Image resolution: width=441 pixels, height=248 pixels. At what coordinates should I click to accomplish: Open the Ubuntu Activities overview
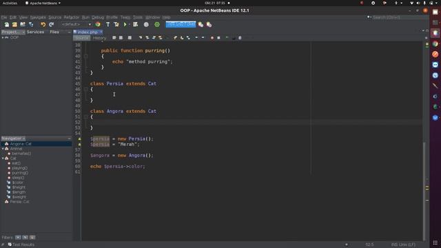point(10,3)
